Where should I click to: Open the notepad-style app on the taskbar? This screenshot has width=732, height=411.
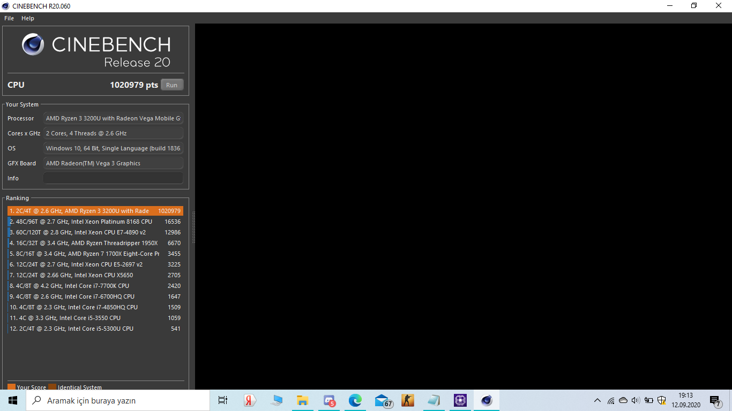pyautogui.click(x=434, y=400)
